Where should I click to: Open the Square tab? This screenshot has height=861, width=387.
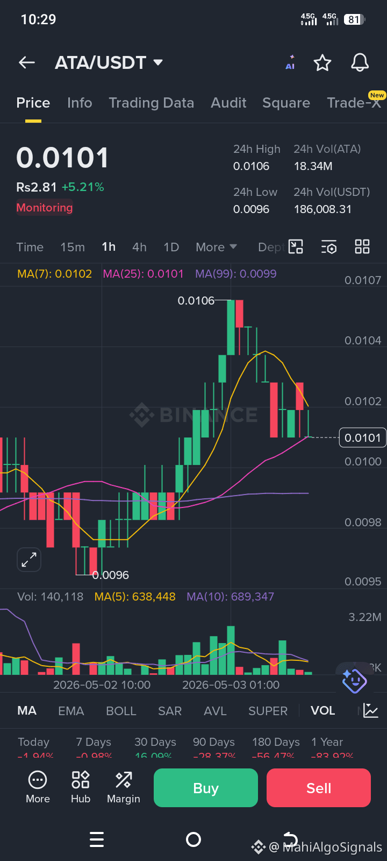tap(286, 103)
